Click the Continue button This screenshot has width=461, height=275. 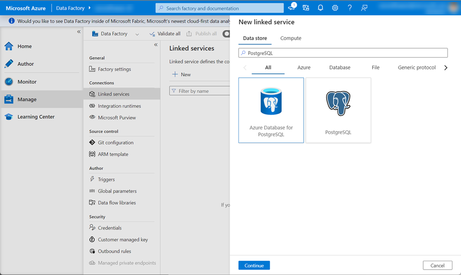pyautogui.click(x=254, y=265)
